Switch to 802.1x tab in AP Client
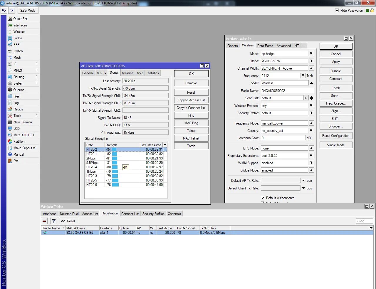 101,73
